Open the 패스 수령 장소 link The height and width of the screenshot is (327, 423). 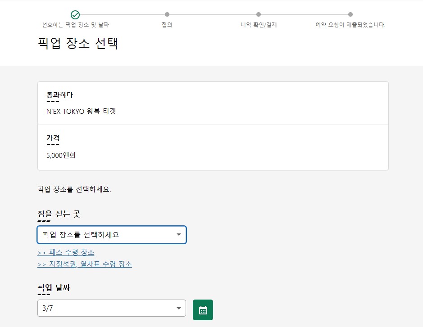(66, 252)
